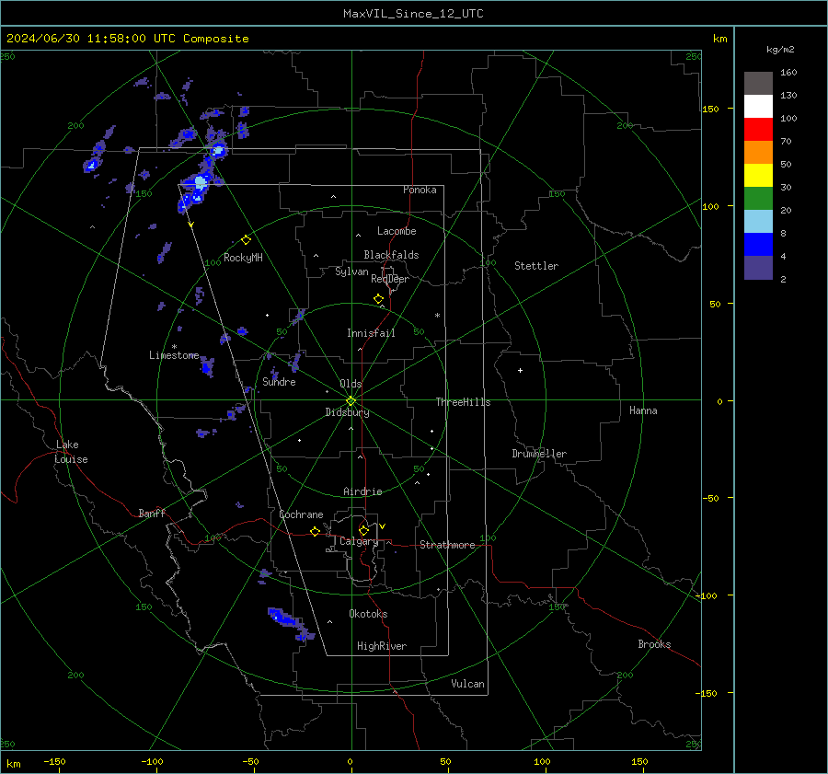828x774 pixels.
Task: Click the light blue storm core north of RockyMH
Action: pyautogui.click(x=201, y=182)
